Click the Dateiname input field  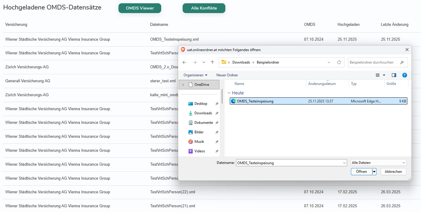point(289,163)
